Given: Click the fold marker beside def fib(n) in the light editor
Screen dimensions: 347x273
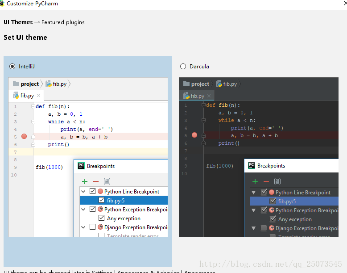Looking at the screenshot, I should [x=33, y=106].
